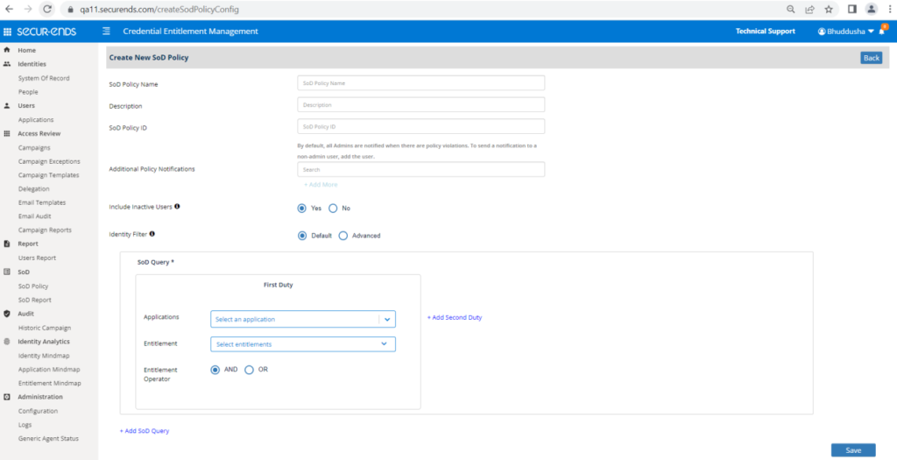Choose the Default identity filter
The height and width of the screenshot is (460, 897).
point(302,236)
